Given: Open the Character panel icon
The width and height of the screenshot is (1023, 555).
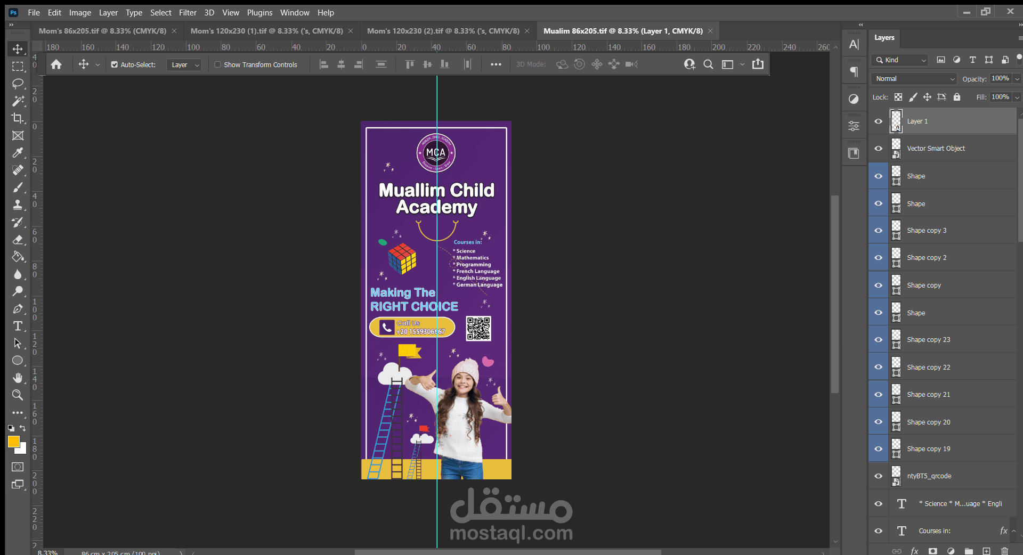Looking at the screenshot, I should 854,45.
